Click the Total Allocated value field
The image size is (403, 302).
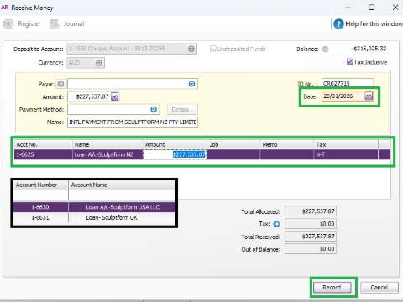[311, 211]
